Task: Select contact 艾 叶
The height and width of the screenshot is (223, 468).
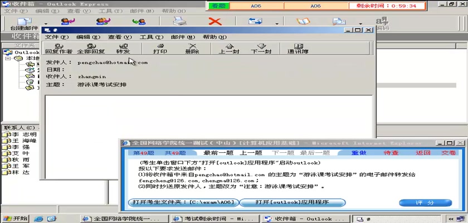Action: click(16, 153)
